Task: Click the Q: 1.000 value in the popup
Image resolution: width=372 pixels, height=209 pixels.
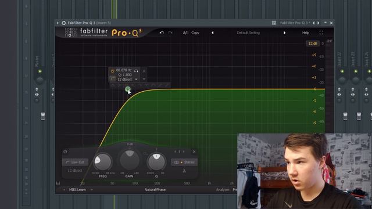Action: coord(125,75)
